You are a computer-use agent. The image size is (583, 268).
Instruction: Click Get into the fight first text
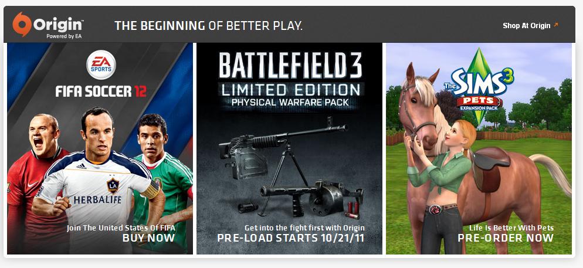[304, 228]
